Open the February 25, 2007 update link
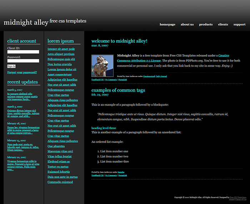The width and height of the screenshot is (250, 204). click(23, 147)
